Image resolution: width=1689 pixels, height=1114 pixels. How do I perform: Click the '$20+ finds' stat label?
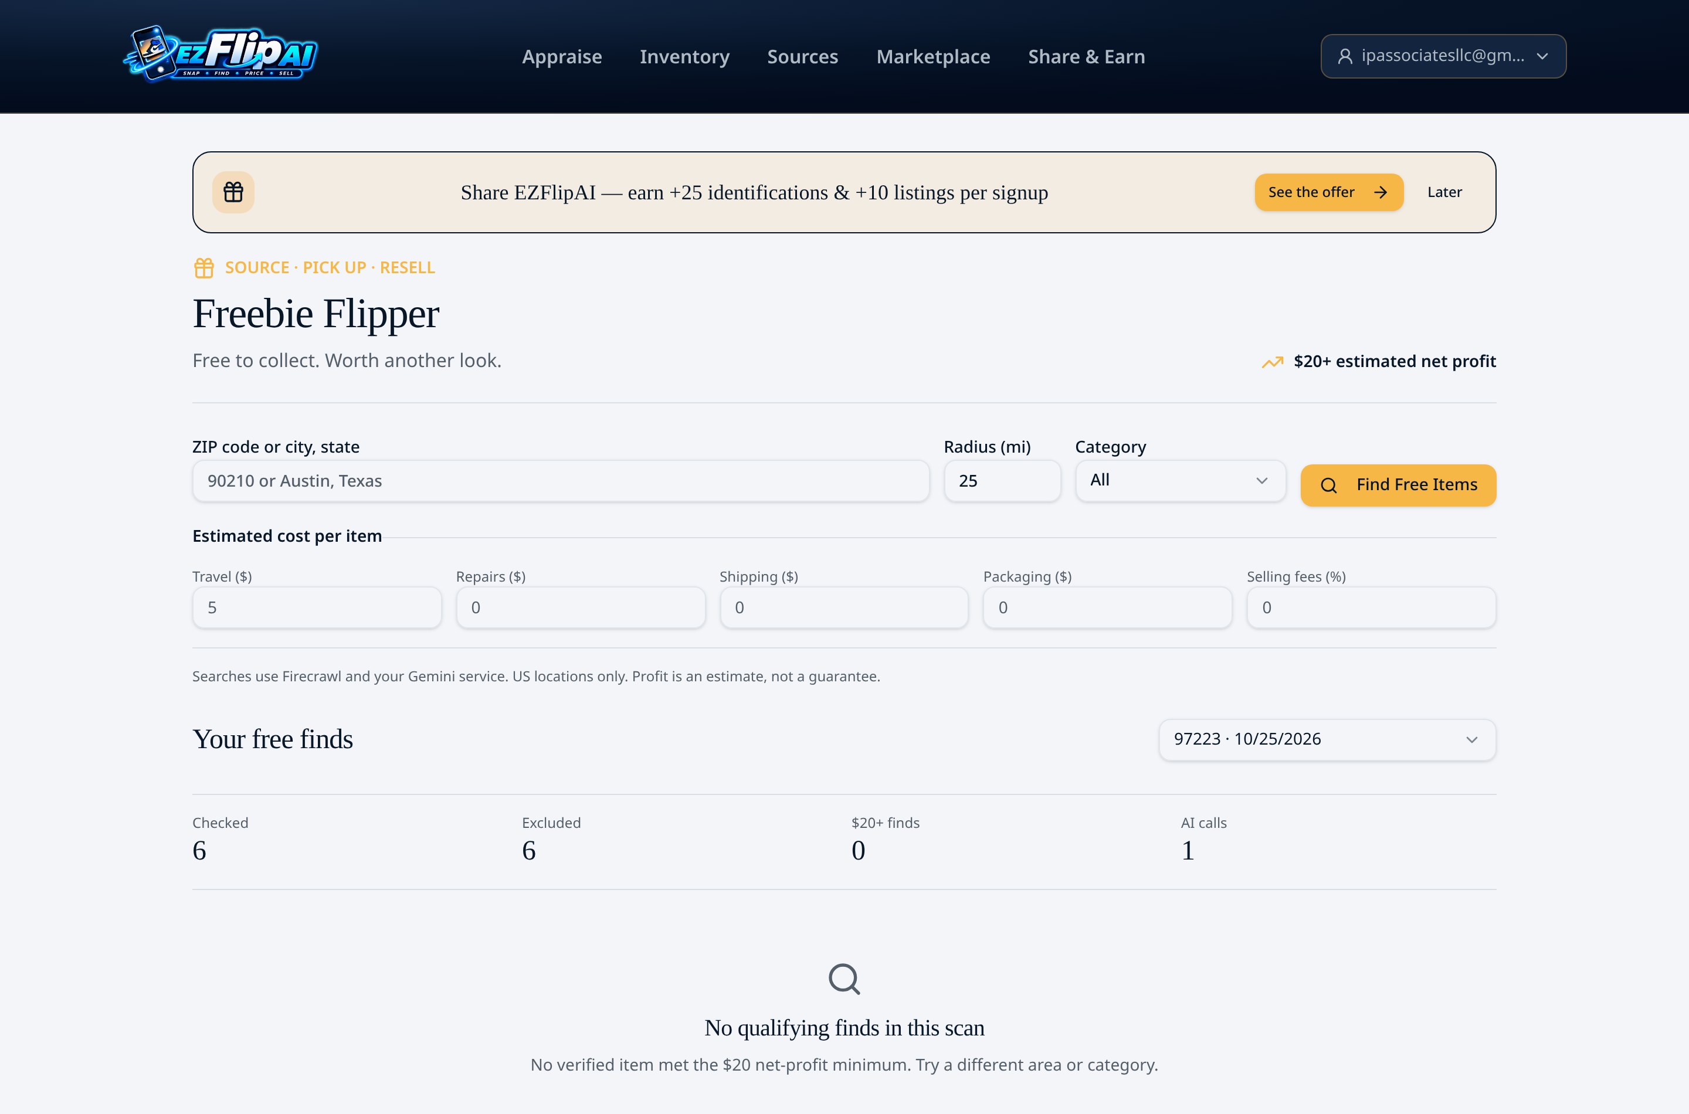click(884, 823)
